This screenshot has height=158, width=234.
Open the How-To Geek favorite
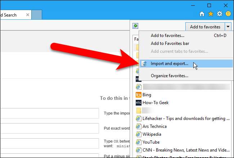[156, 103]
